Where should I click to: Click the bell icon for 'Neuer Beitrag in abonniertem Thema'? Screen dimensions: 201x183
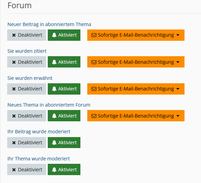(x=54, y=35)
